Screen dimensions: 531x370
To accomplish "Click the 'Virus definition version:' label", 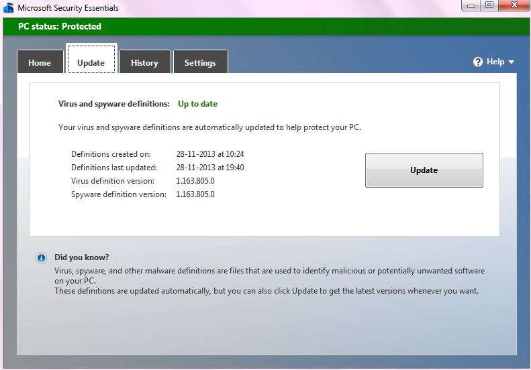I will click(113, 181).
